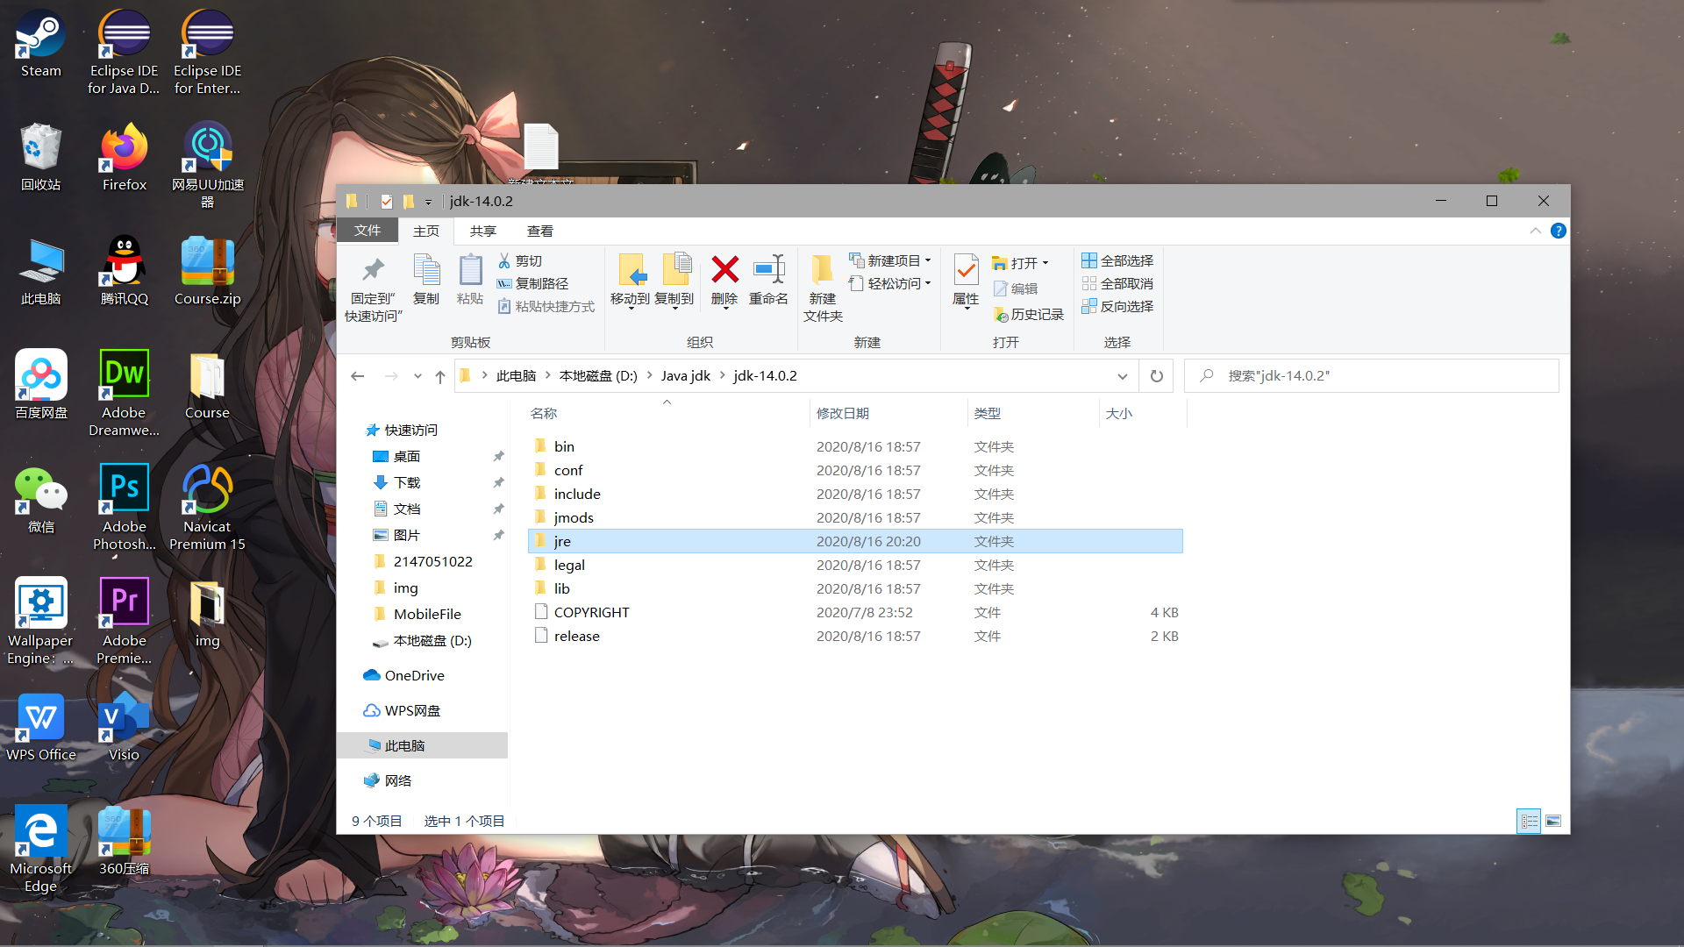Rename selected folder via 重命名 icon
Screen dimensions: 1684x947
coord(768,281)
